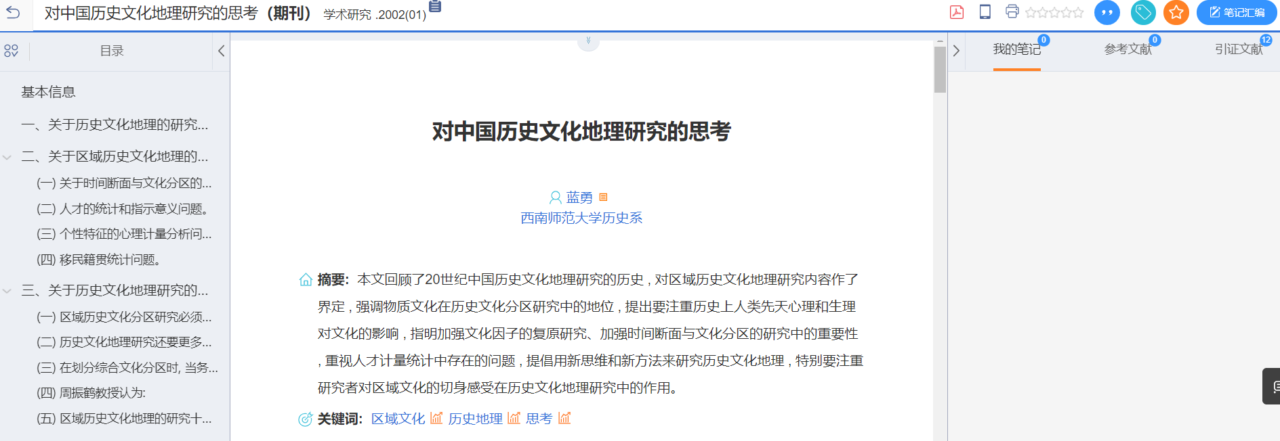
Task: Collapse the right notes panel chevron
Action: pos(956,51)
